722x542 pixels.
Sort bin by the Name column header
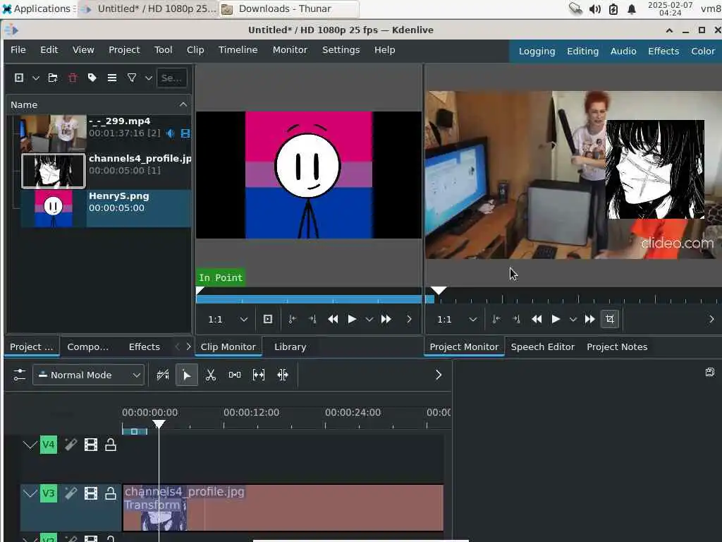click(x=99, y=104)
